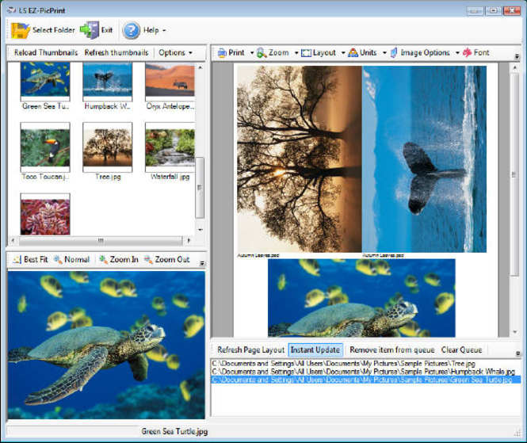Click the Normal view magnifier icon
This screenshot has width=527, height=443.
coord(58,259)
